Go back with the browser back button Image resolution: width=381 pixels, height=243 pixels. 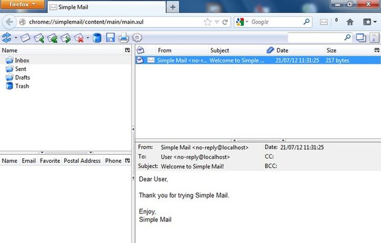pos(9,22)
